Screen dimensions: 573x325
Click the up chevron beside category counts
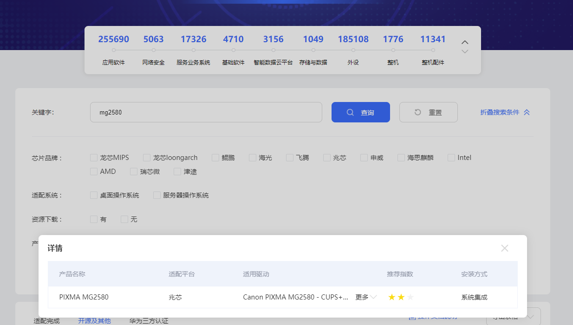pos(465,42)
